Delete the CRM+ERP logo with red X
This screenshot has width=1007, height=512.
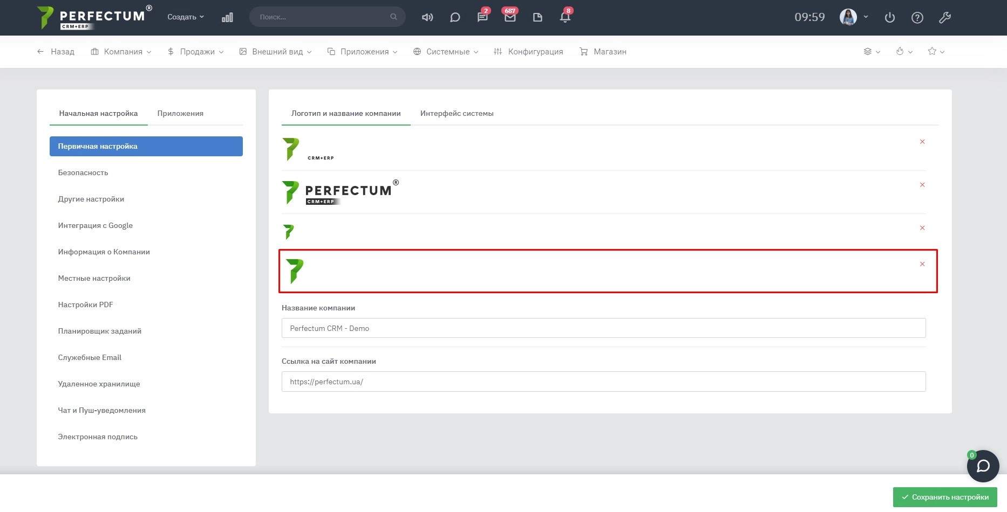922,142
